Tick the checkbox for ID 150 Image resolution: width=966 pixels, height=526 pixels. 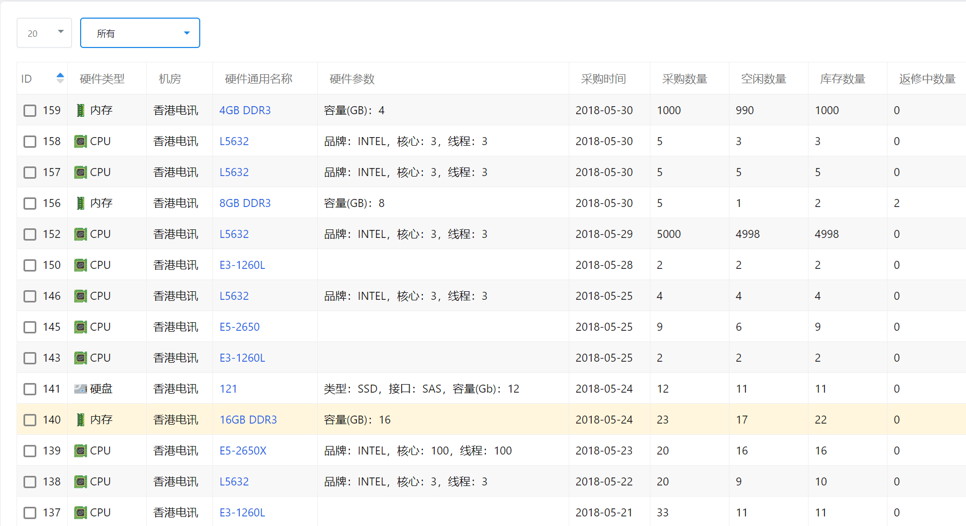(x=30, y=265)
